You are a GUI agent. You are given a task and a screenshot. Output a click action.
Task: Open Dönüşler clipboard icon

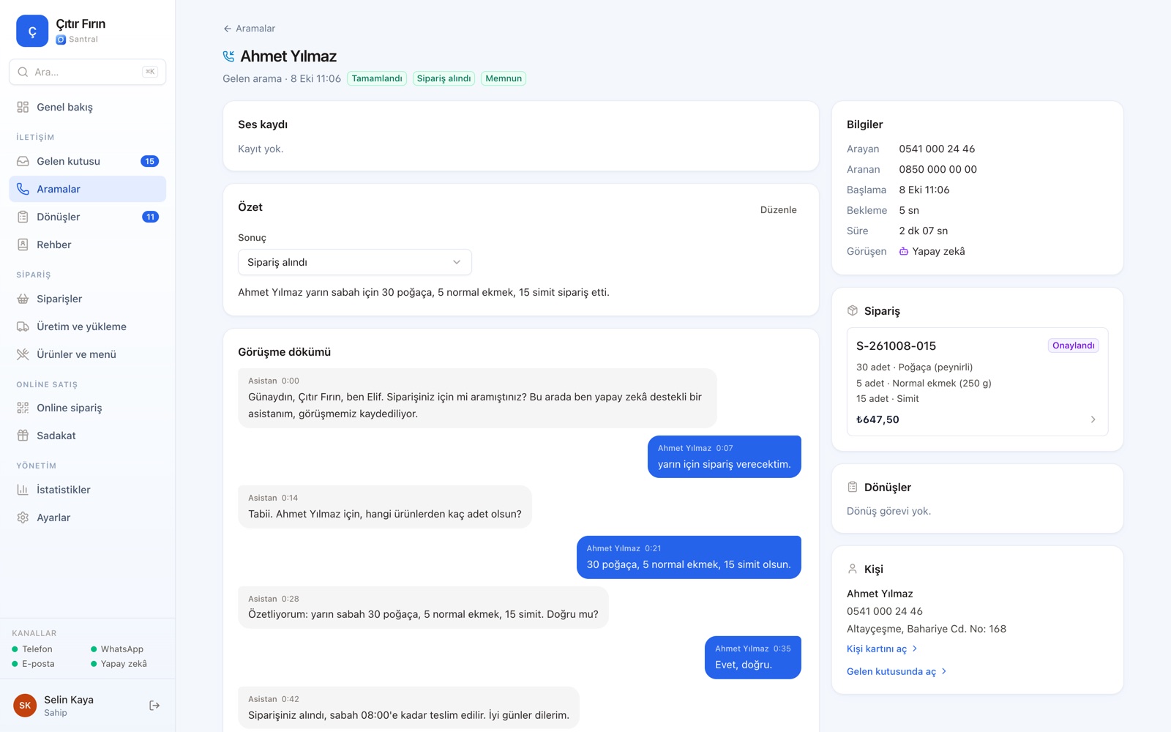tap(23, 217)
